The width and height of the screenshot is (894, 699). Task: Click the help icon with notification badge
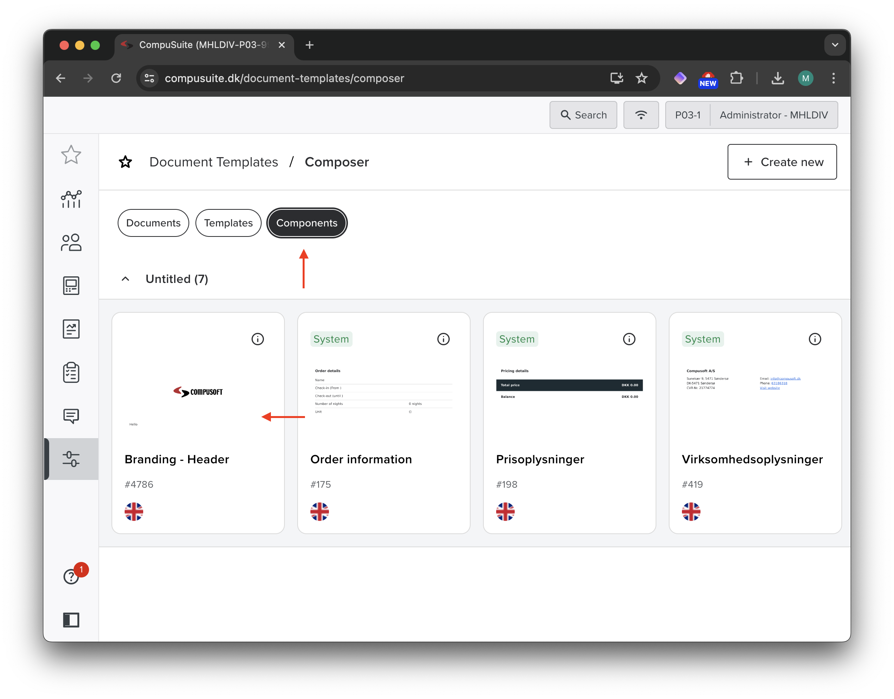[x=71, y=577]
